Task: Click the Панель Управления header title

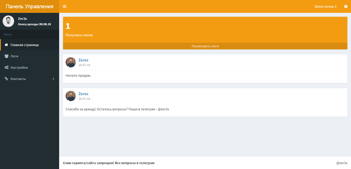Action: click(30, 6)
